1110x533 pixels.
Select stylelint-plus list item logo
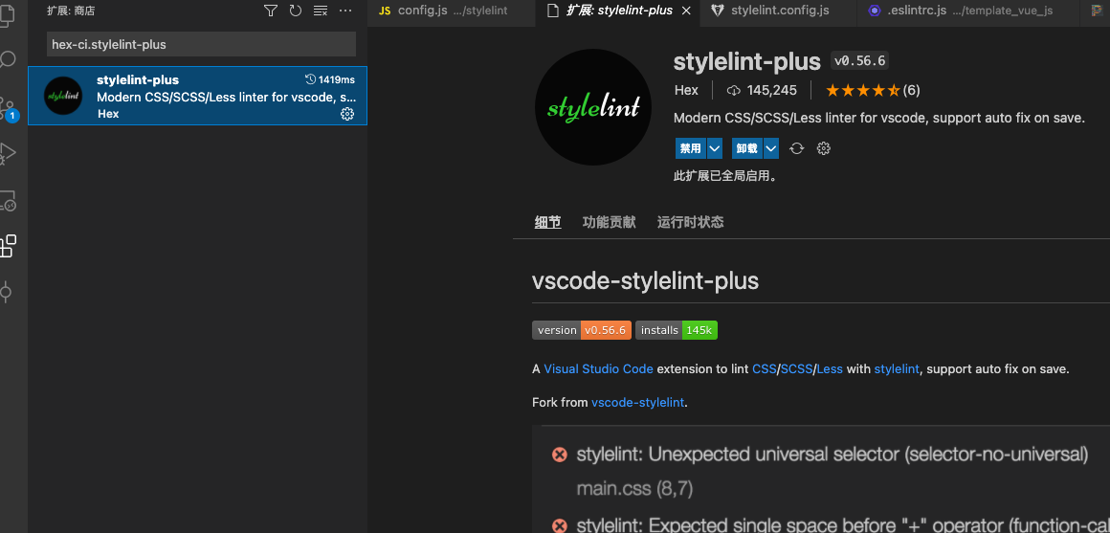63,96
